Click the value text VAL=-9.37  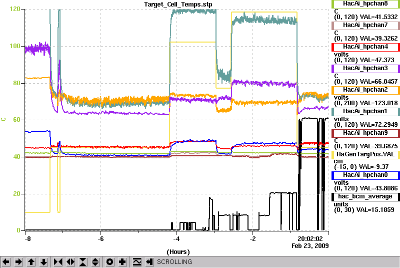pyautogui.click(x=373, y=167)
